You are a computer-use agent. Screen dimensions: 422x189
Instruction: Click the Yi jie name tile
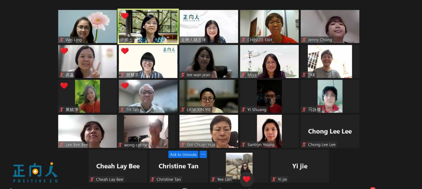300,166
